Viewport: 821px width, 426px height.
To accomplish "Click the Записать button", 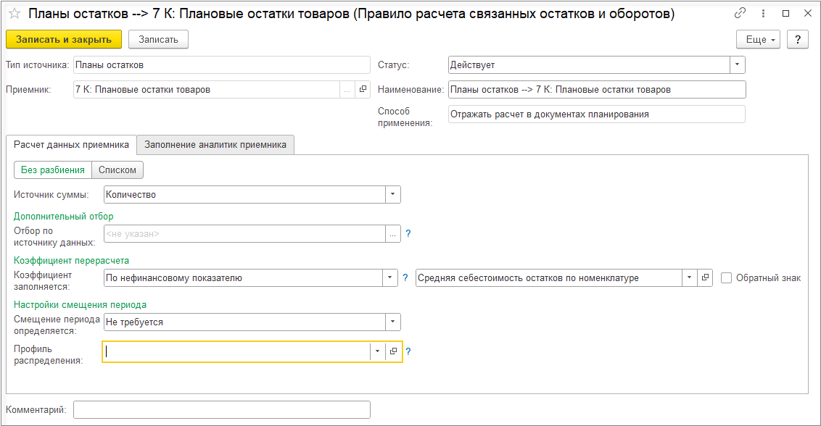I will pyautogui.click(x=158, y=40).
